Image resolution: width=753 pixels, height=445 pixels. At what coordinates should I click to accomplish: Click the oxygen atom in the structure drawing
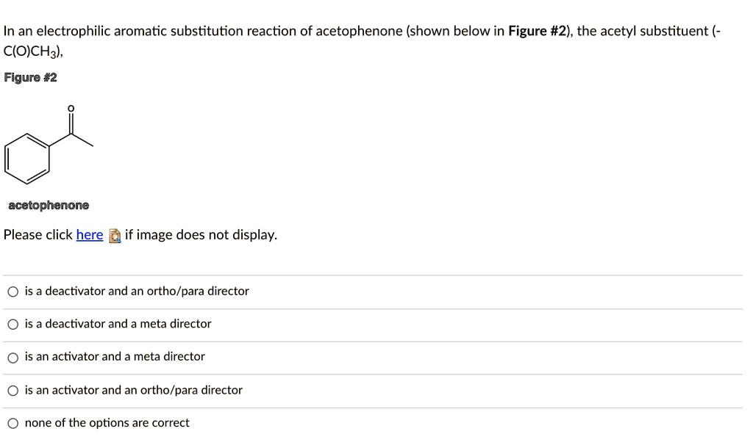[x=71, y=109]
